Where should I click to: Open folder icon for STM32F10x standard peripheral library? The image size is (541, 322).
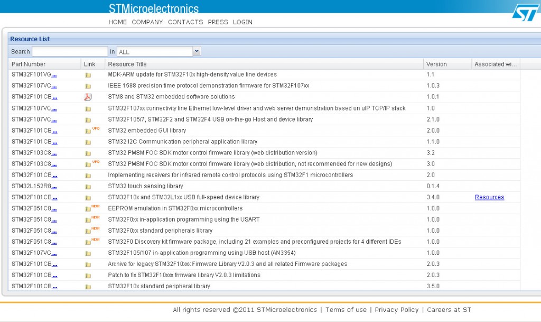[x=88, y=287]
